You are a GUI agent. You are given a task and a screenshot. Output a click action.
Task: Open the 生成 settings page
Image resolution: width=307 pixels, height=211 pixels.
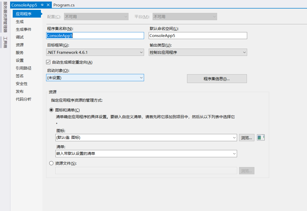pyautogui.click(x=20, y=22)
